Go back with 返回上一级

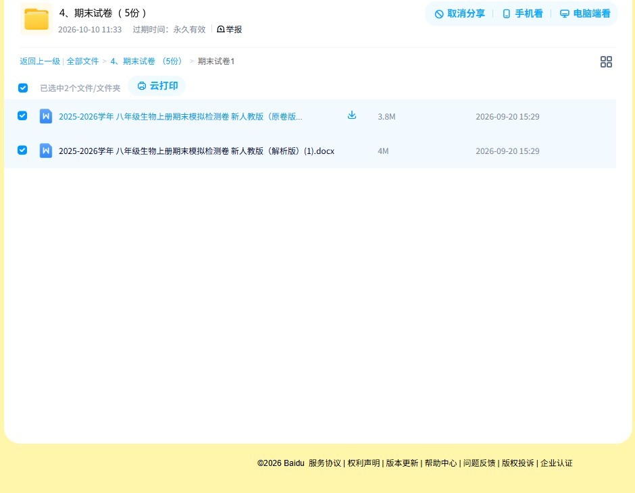[x=40, y=61]
